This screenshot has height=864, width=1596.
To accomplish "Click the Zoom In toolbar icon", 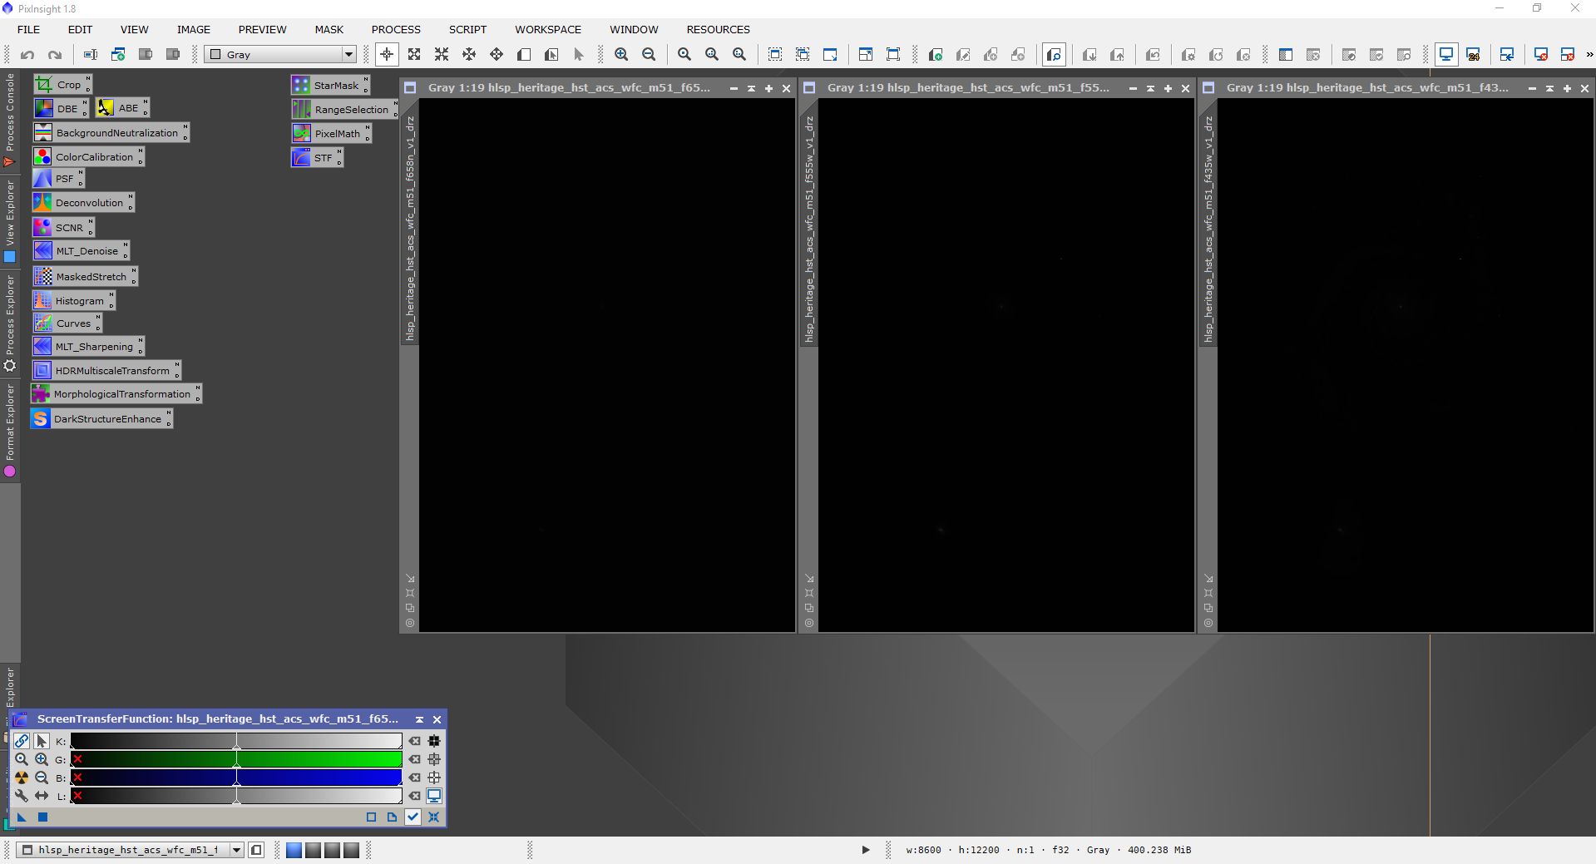I will point(620,55).
